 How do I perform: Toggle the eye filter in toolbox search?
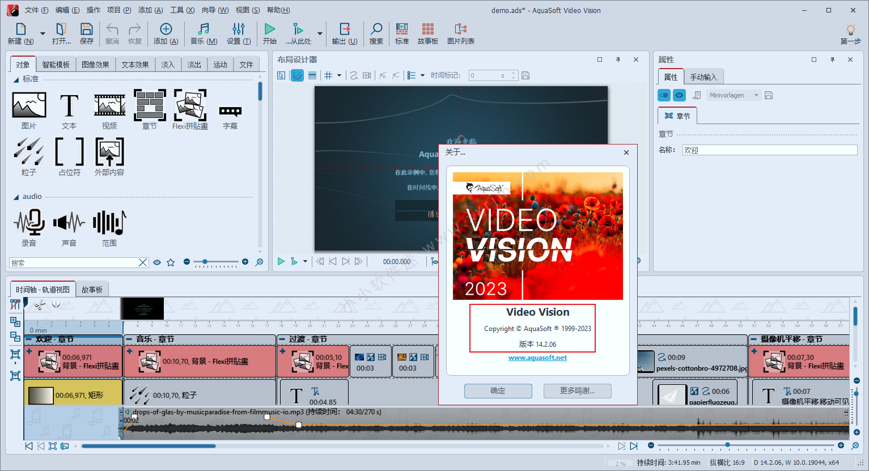(157, 262)
